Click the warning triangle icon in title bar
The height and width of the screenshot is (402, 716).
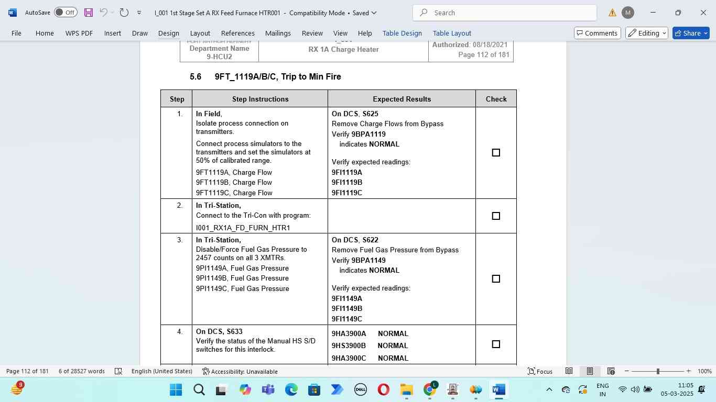pyautogui.click(x=612, y=13)
